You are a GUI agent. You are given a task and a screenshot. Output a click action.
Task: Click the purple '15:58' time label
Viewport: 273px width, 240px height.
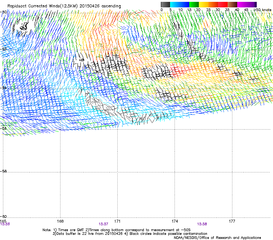tap(202, 224)
